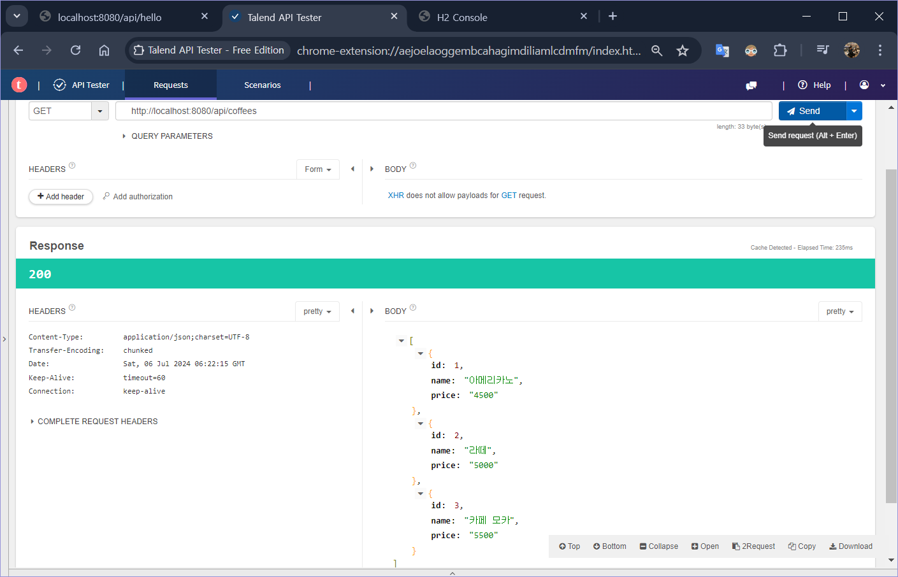The image size is (898, 577).
Task: Switch to the Requests tab
Action: click(171, 85)
